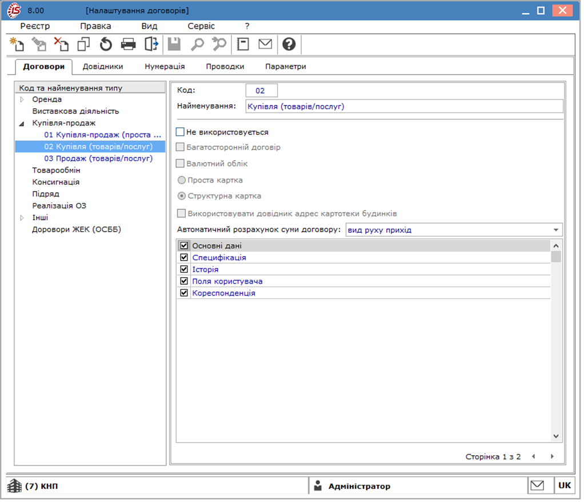The height and width of the screenshot is (502, 584).
Task: Open the 'Правка' menu
Action: (x=96, y=26)
